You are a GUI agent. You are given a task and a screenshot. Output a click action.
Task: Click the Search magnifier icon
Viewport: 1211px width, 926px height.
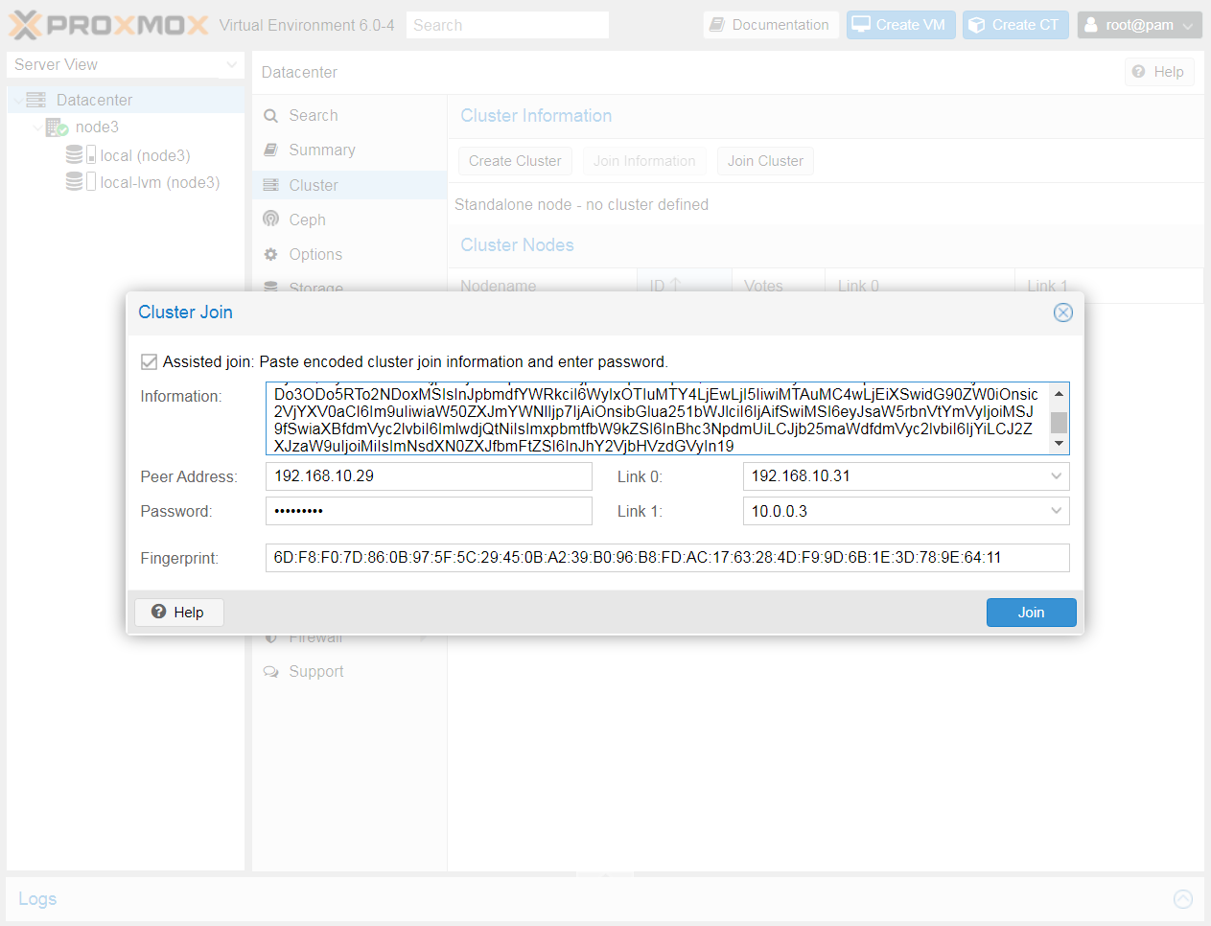(x=270, y=116)
